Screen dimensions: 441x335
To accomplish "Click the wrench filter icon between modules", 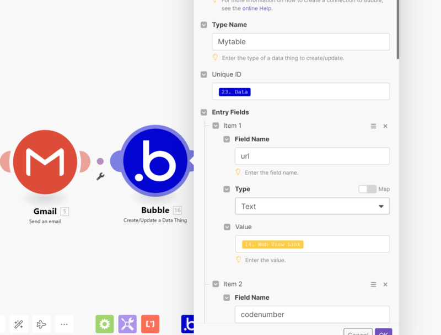I will (100, 176).
